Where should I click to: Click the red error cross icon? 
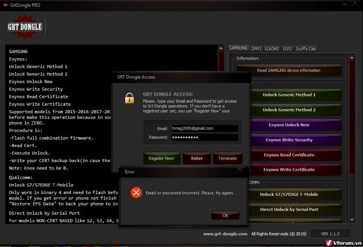[136, 192]
